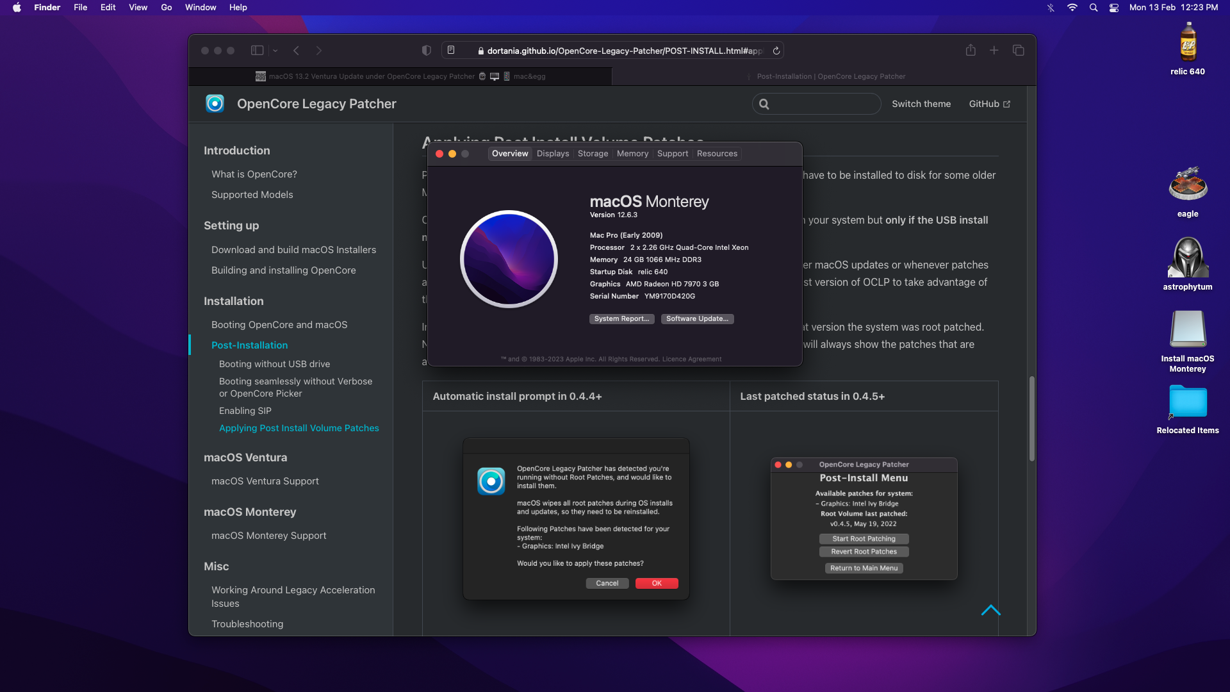1230x692 pixels.
Task: Toggle the Switch theme option
Action: pos(921,104)
